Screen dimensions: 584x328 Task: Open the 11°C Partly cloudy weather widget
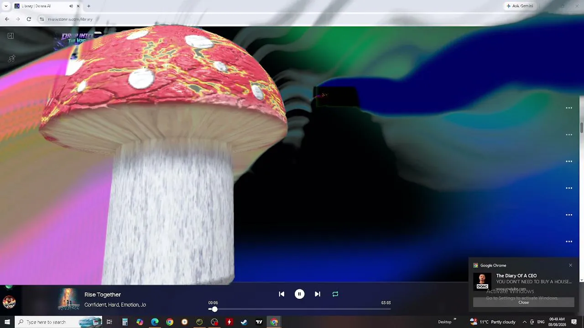[493, 322]
